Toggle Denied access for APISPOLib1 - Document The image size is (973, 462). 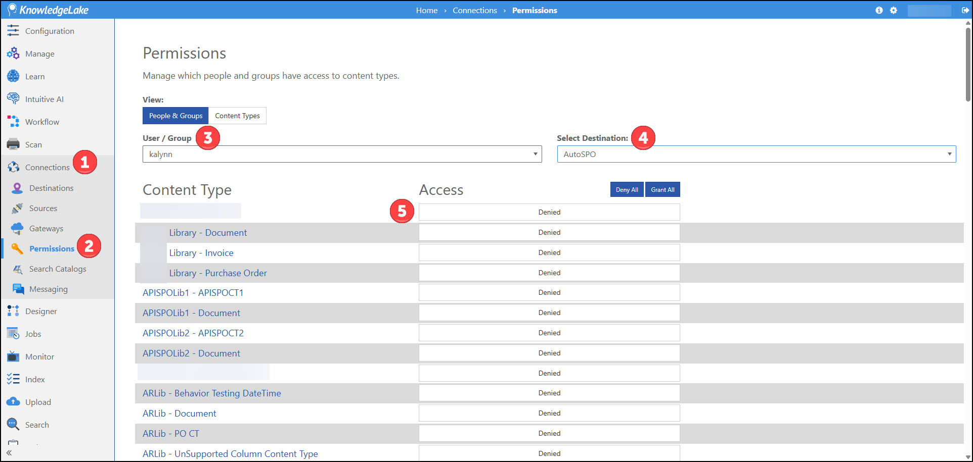point(549,313)
